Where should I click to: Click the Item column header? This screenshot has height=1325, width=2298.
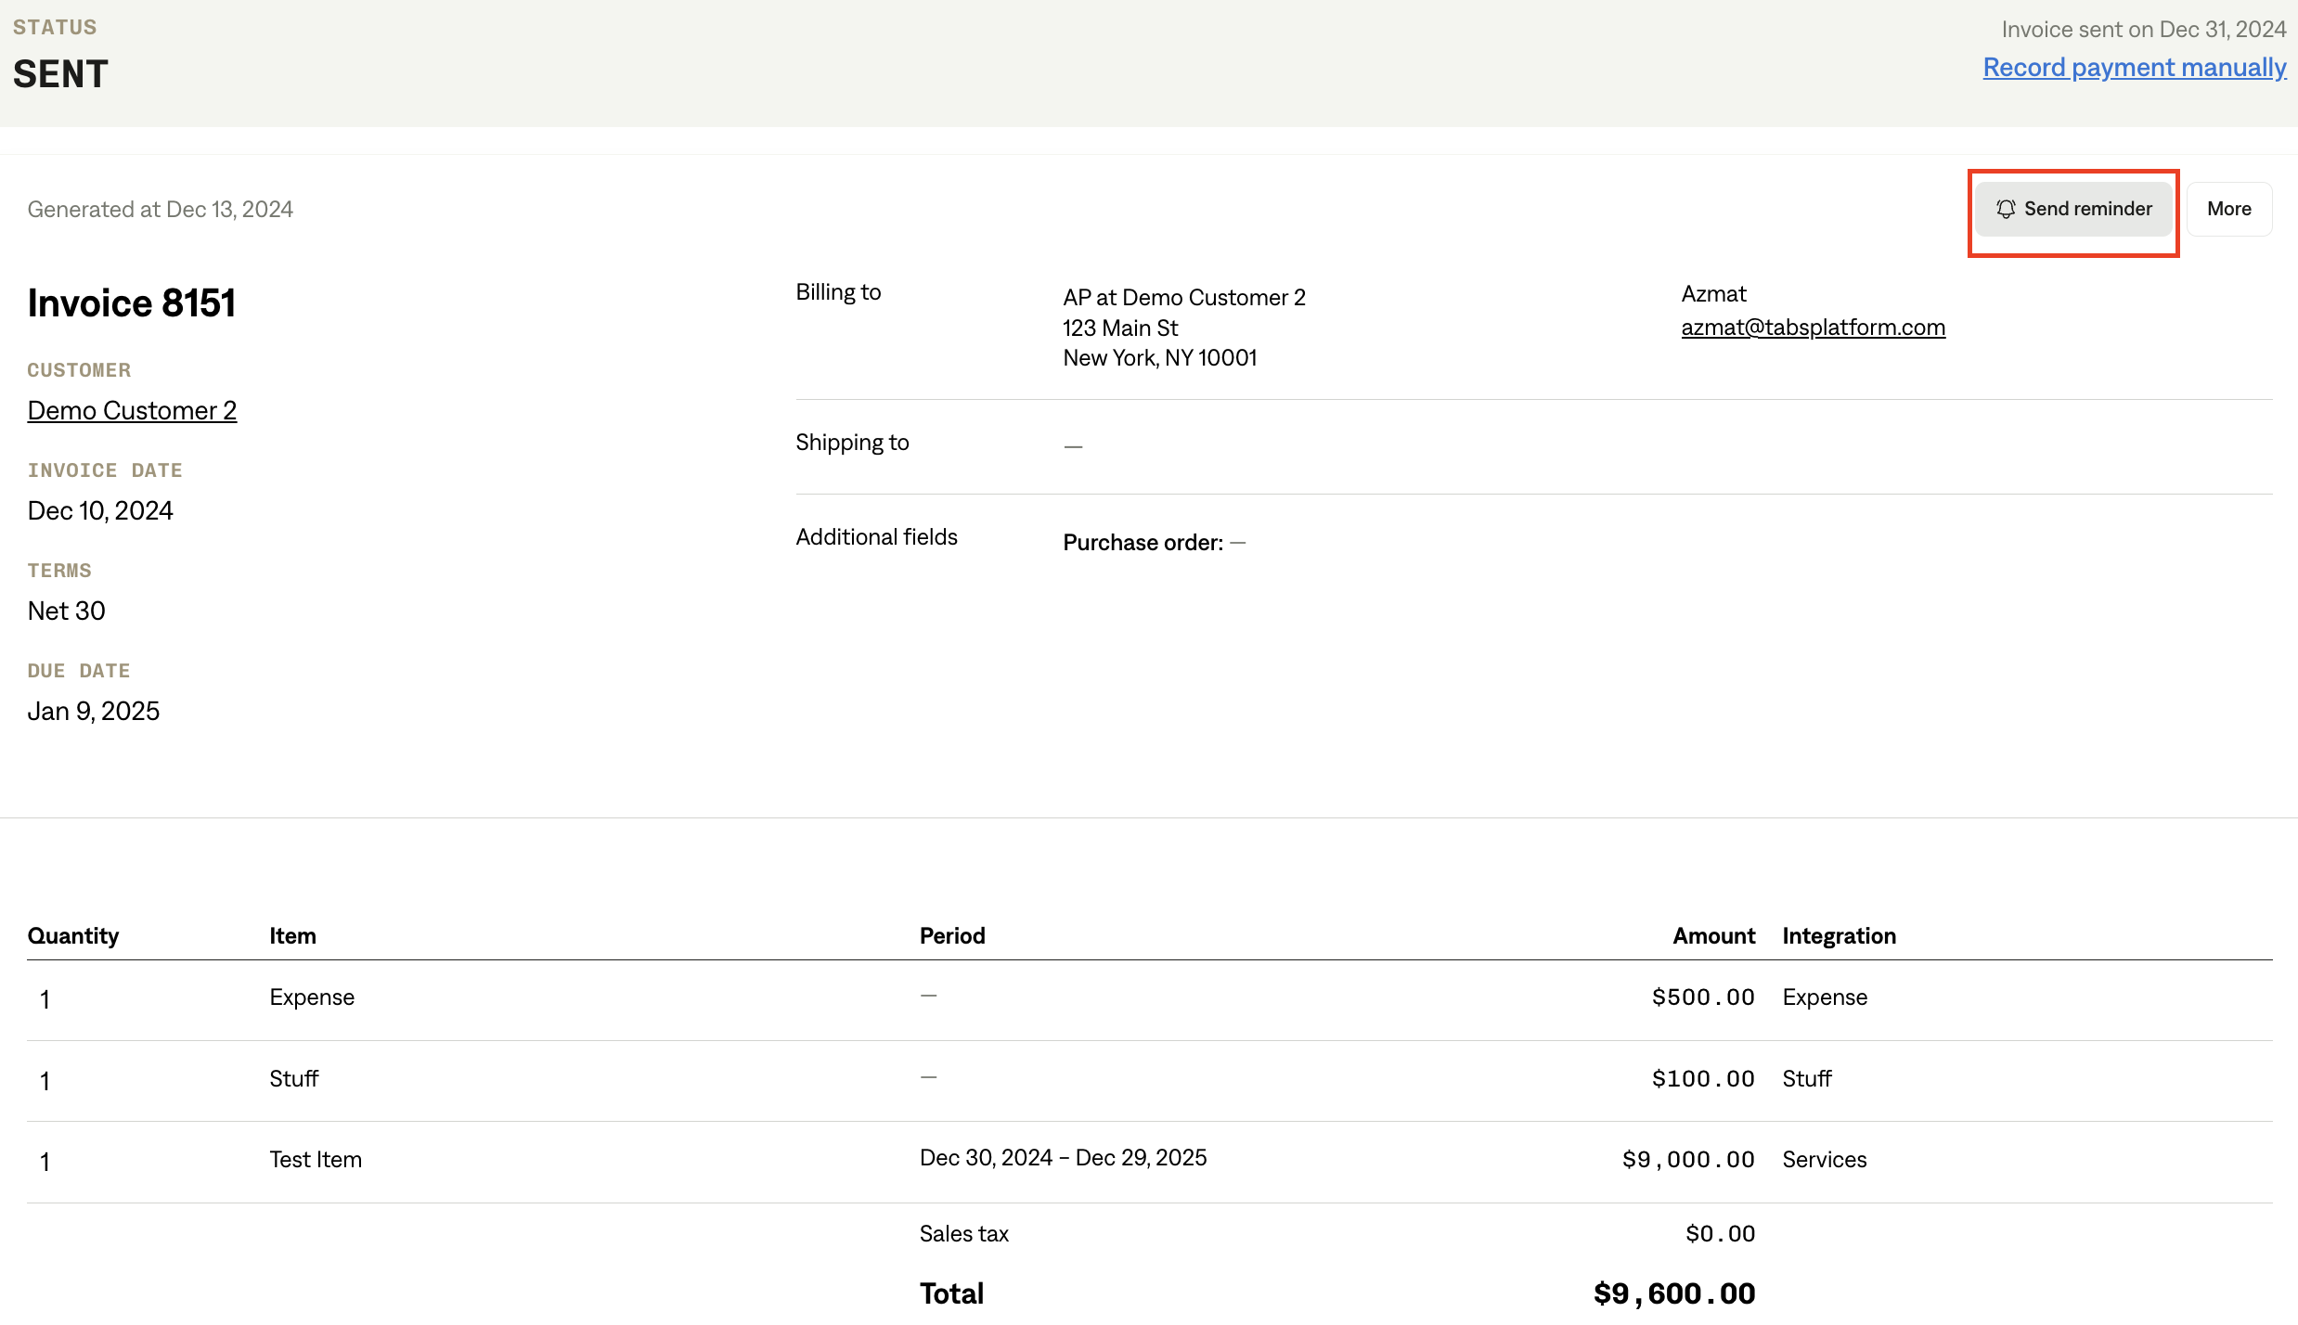coord(292,936)
